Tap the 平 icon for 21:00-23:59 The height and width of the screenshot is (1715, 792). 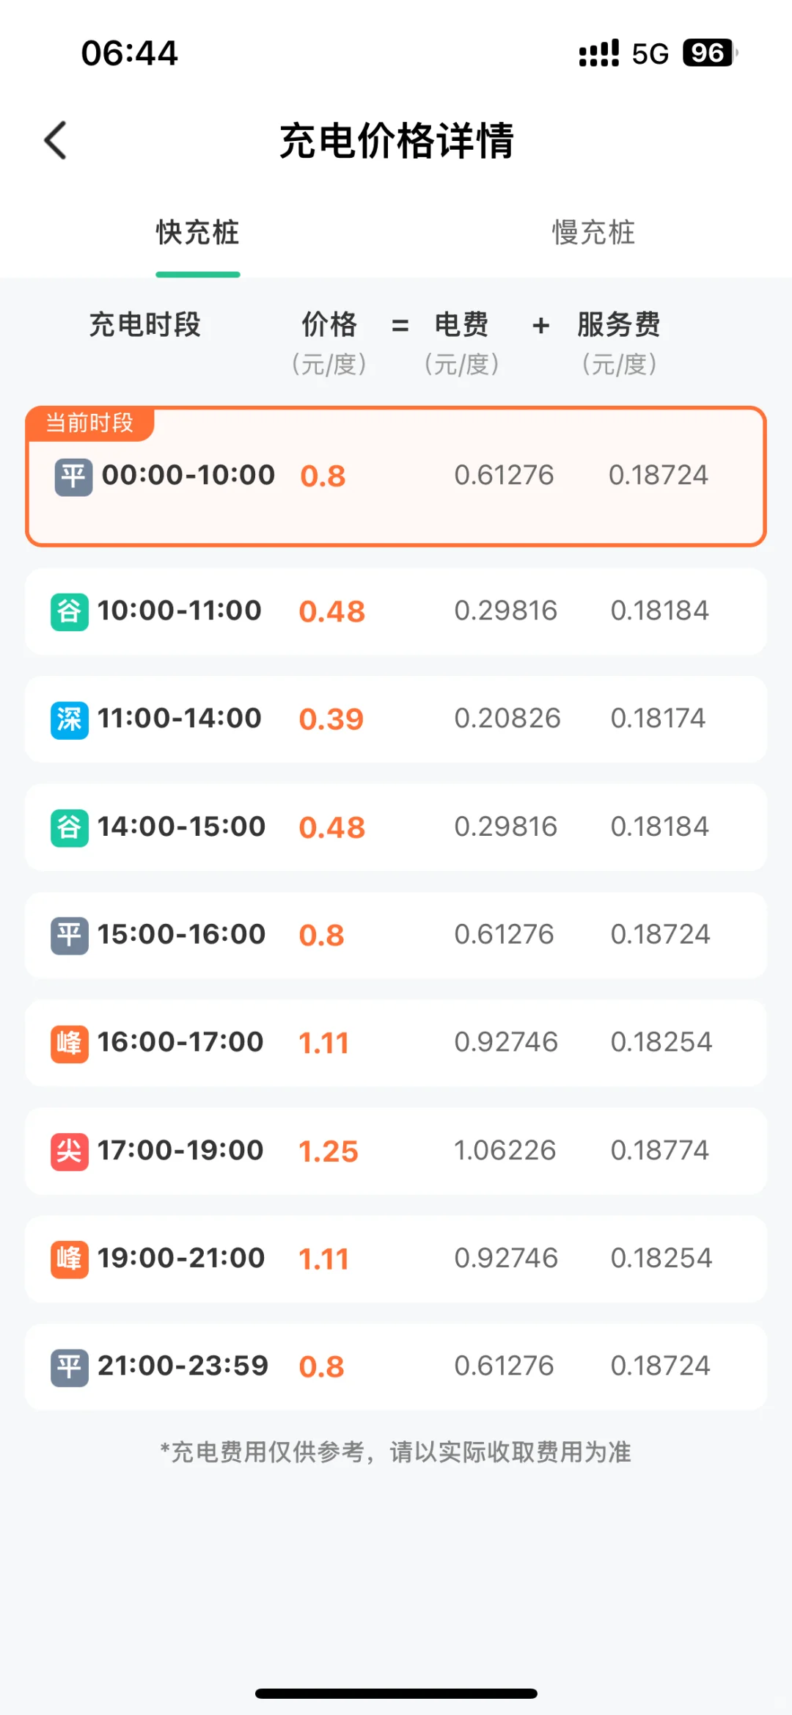pos(69,1366)
